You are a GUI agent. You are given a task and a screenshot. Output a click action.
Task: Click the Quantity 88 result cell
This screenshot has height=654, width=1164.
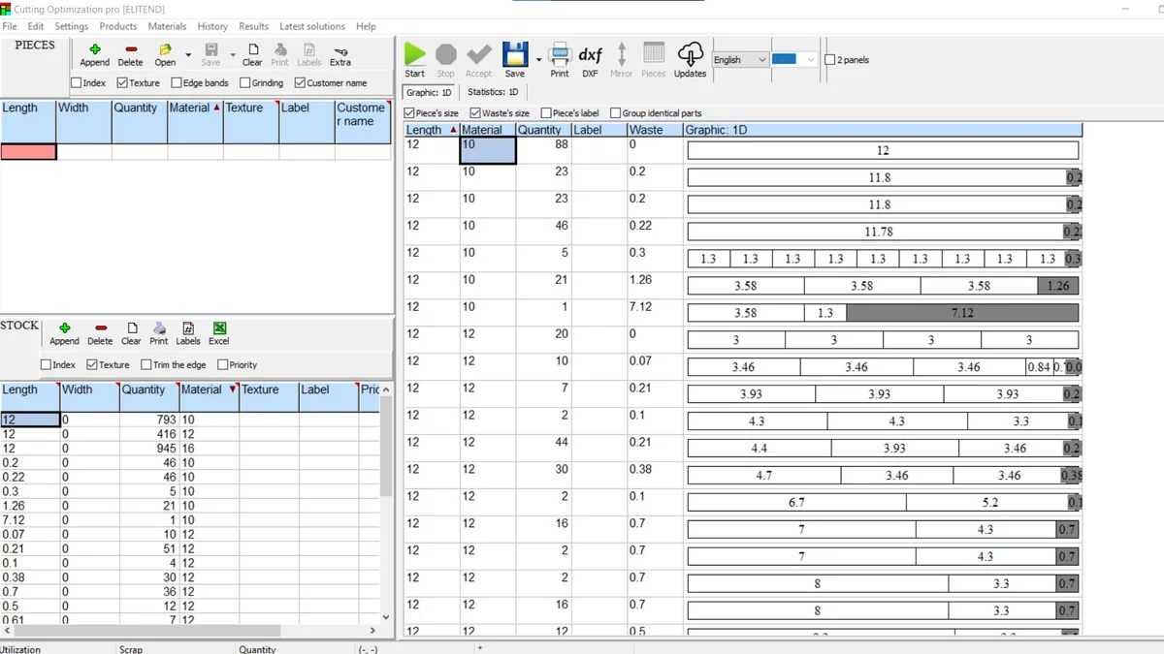(543, 150)
